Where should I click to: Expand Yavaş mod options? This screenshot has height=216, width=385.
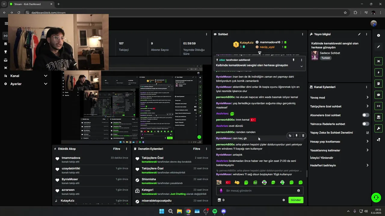(367, 97)
